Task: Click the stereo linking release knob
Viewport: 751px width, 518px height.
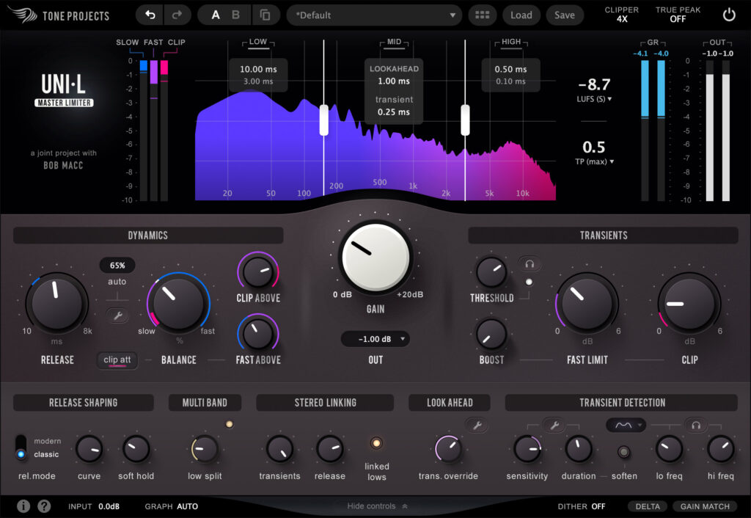Action: coord(330,449)
